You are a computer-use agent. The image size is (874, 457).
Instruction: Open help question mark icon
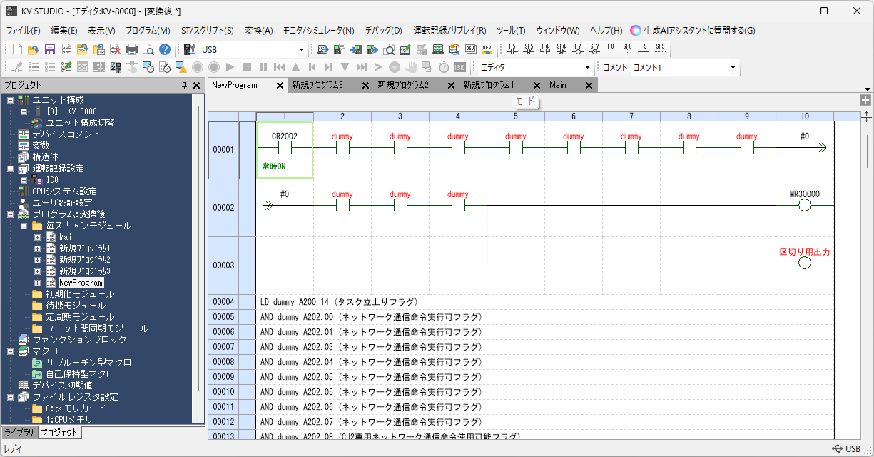click(165, 49)
